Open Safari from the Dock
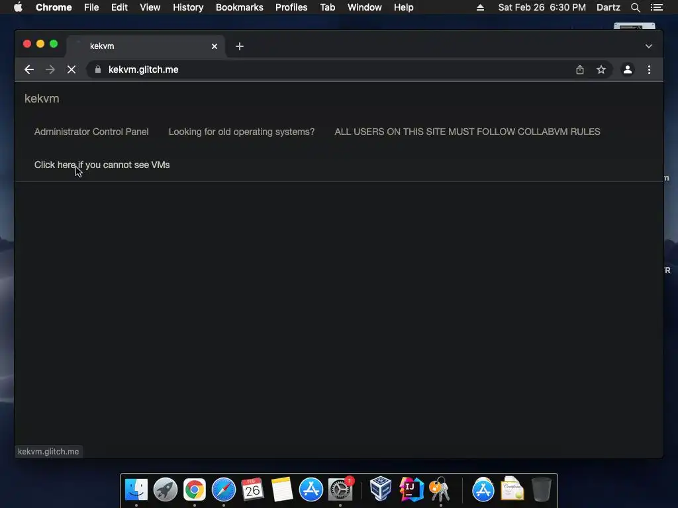Viewport: 678px width, 508px height. click(224, 490)
